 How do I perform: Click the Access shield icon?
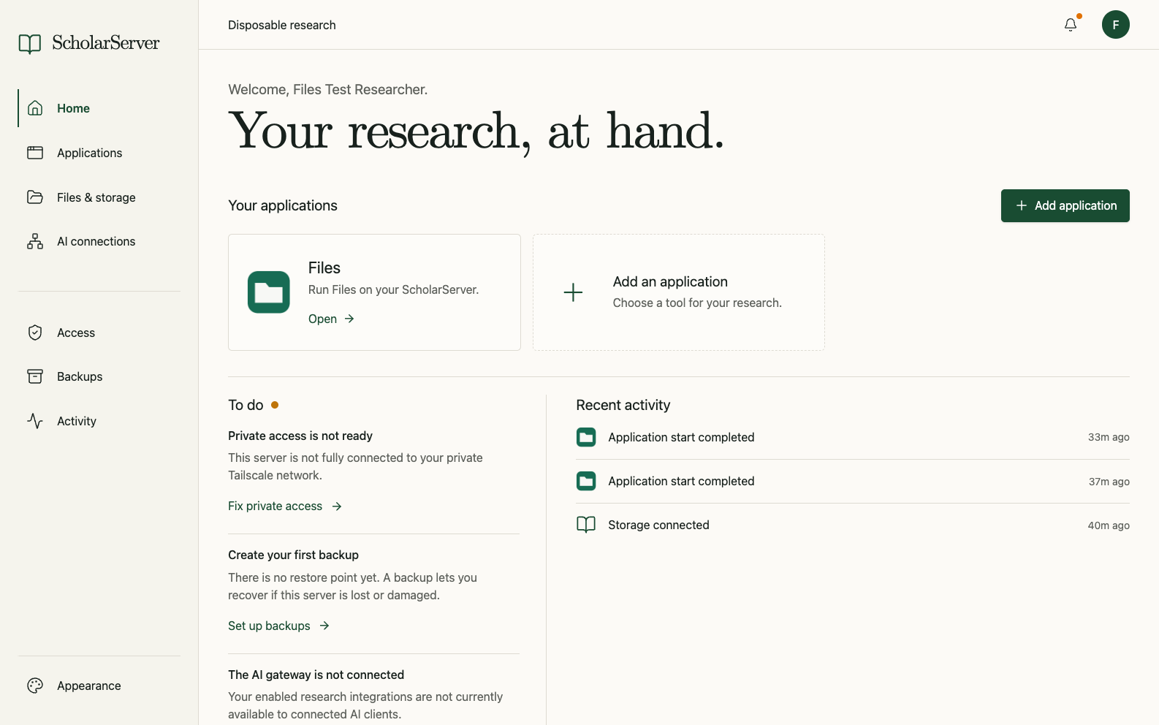click(35, 333)
